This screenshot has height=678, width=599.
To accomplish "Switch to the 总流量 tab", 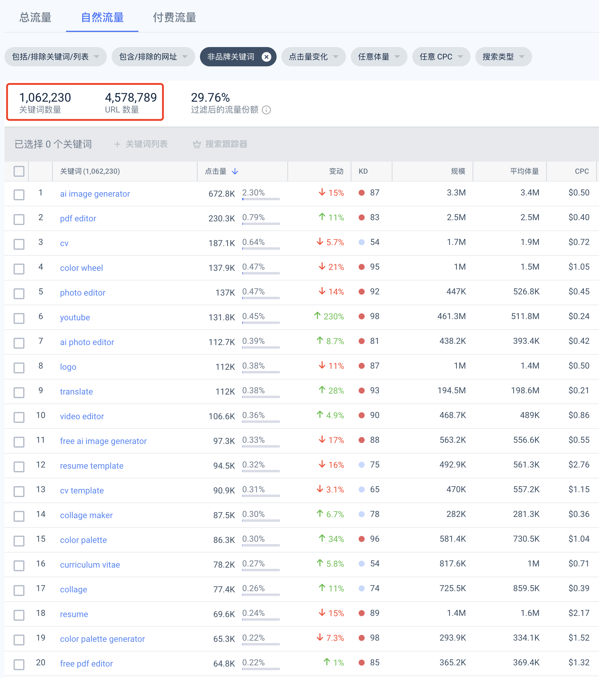I will pyautogui.click(x=36, y=17).
